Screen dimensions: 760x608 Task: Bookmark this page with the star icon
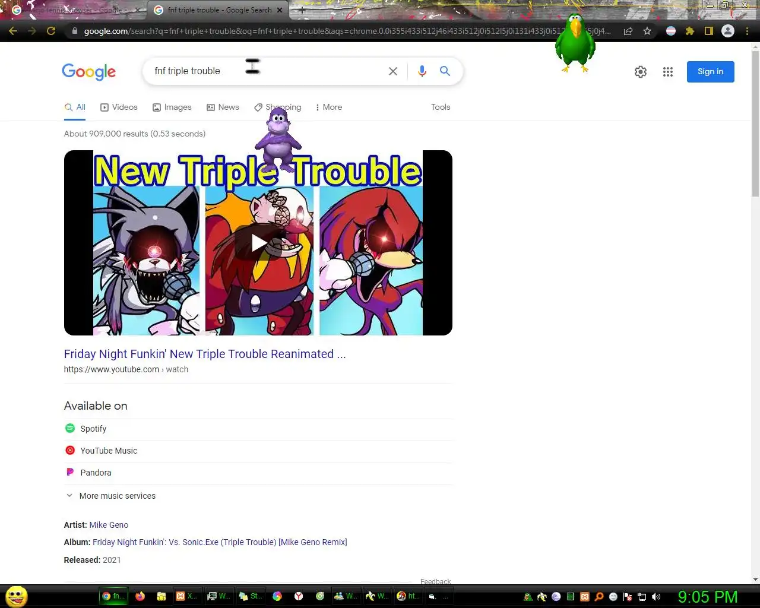[x=647, y=31]
